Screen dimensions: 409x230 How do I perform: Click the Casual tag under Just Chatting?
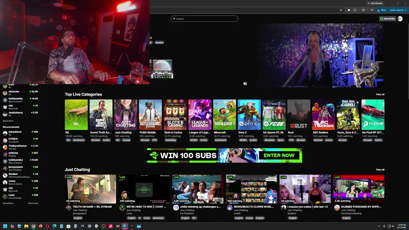[x=126, y=140]
